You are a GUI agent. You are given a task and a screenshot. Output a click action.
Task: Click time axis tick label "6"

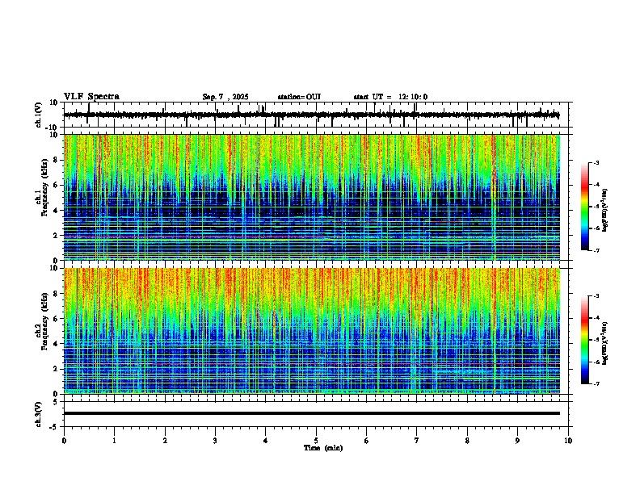[366, 441]
